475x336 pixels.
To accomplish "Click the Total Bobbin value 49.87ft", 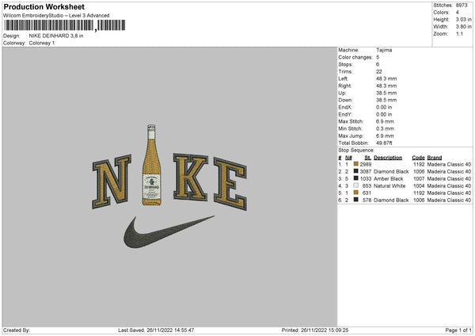I will [384, 143].
